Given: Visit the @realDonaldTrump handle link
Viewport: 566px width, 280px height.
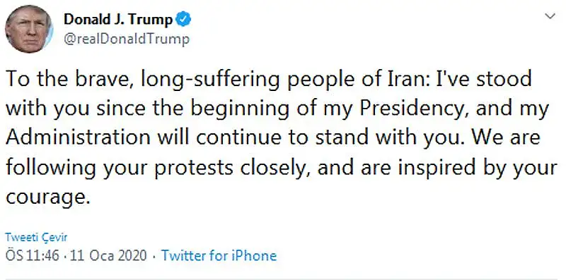Looking at the screenshot, I should (x=127, y=39).
